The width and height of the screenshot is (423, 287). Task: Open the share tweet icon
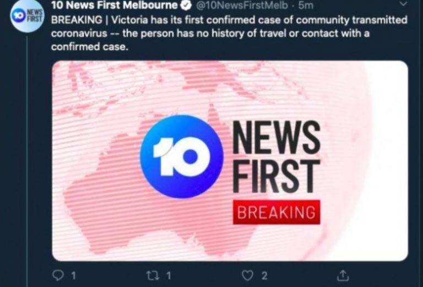pos(343,275)
